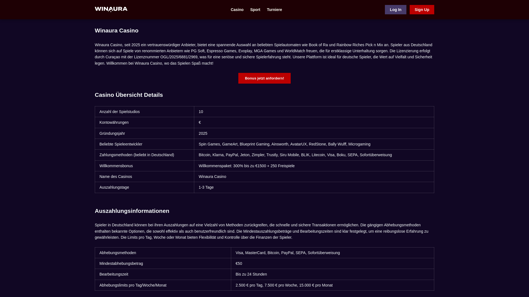Click the Sign Up button
This screenshot has height=297, width=529.
[x=422, y=10]
